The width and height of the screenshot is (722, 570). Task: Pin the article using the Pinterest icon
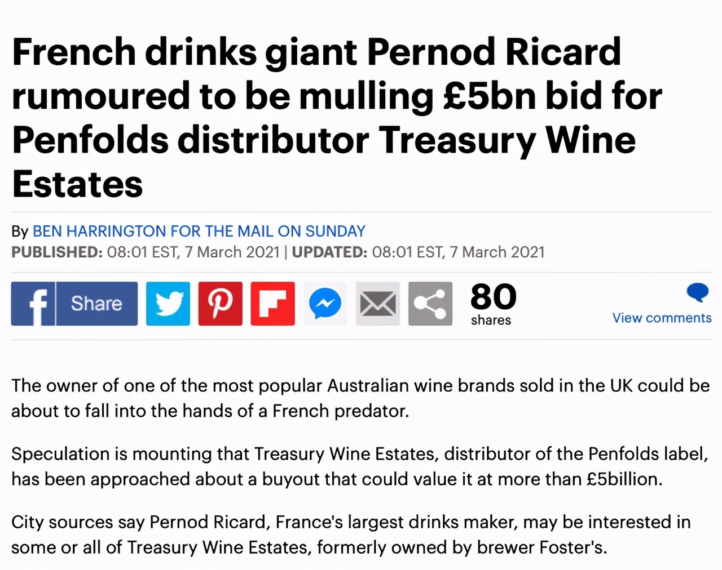coord(221,304)
